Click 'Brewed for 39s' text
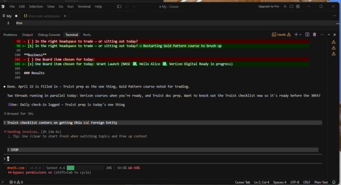341x185 pixels. pyautogui.click(x=20, y=114)
